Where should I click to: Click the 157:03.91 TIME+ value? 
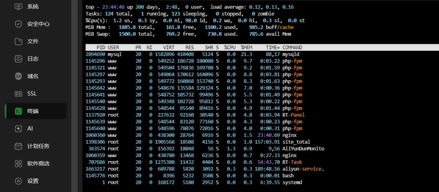click(x=267, y=142)
